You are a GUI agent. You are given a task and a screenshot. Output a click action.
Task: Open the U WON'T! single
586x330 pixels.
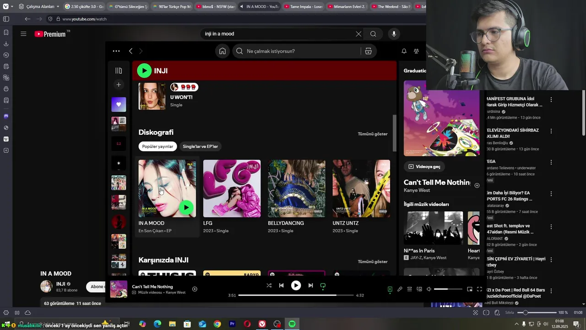tap(152, 96)
